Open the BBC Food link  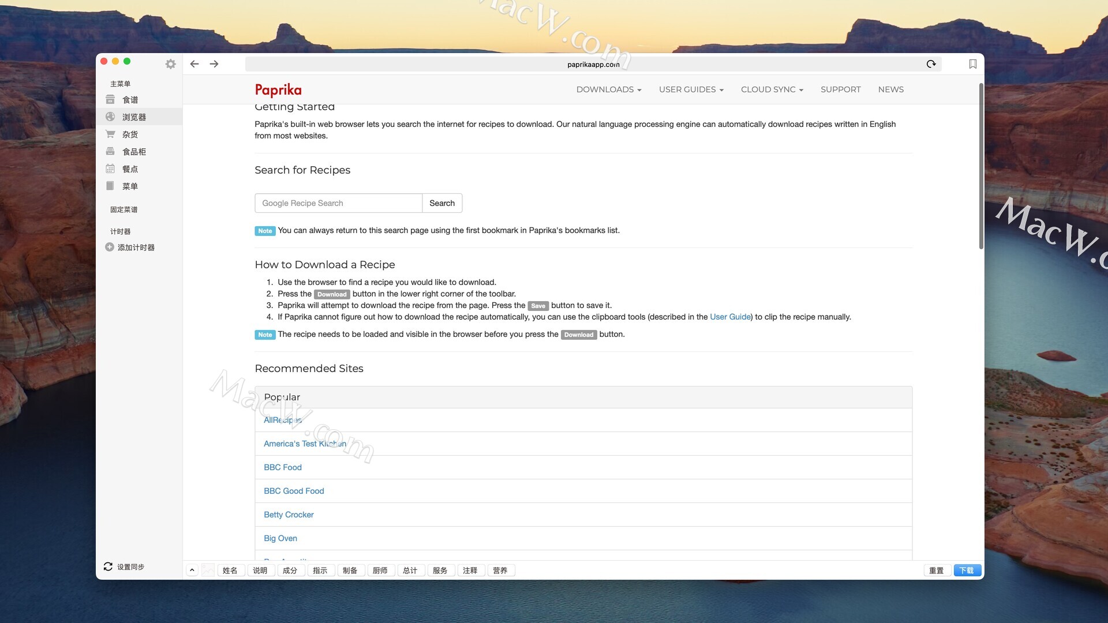coord(283,467)
